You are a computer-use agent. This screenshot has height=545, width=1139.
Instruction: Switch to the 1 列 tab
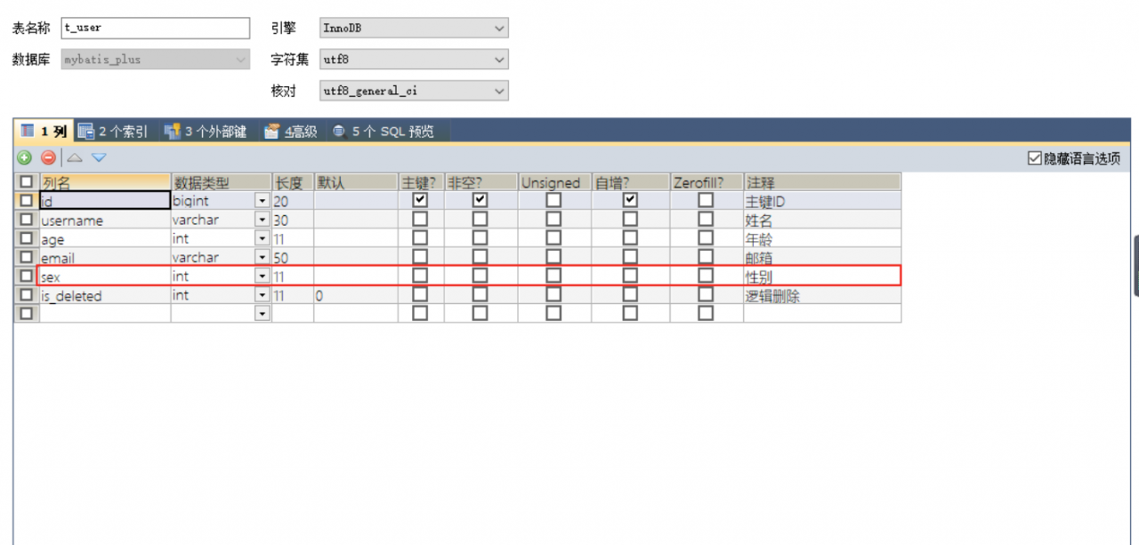[44, 132]
